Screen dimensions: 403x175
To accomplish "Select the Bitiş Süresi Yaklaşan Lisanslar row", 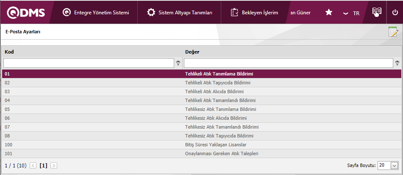I will coord(216,145).
